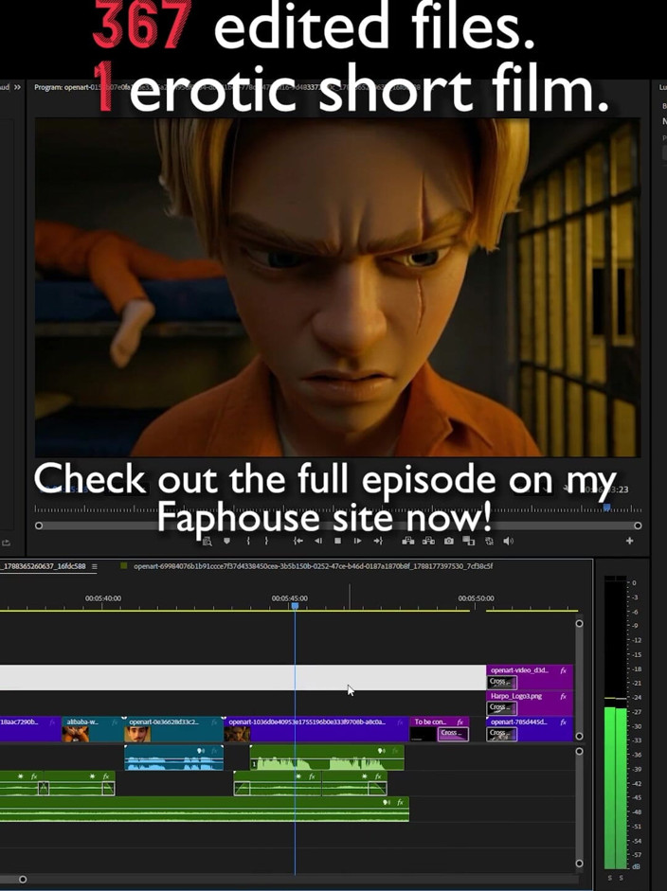Select the openart-0e36628d33c2 clip
Viewport: 667px width, 891px height.
[x=173, y=728]
